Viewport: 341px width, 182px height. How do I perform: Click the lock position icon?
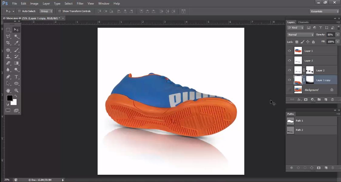(308, 42)
